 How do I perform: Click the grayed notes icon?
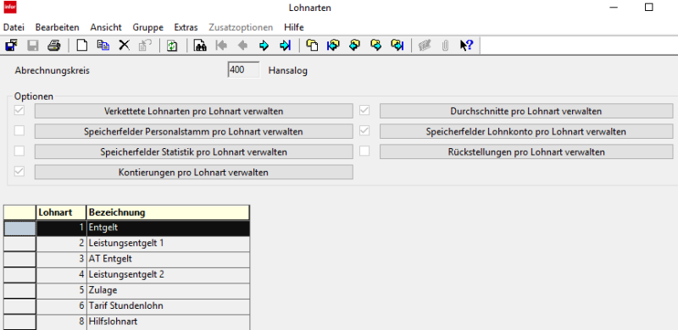coord(425,46)
